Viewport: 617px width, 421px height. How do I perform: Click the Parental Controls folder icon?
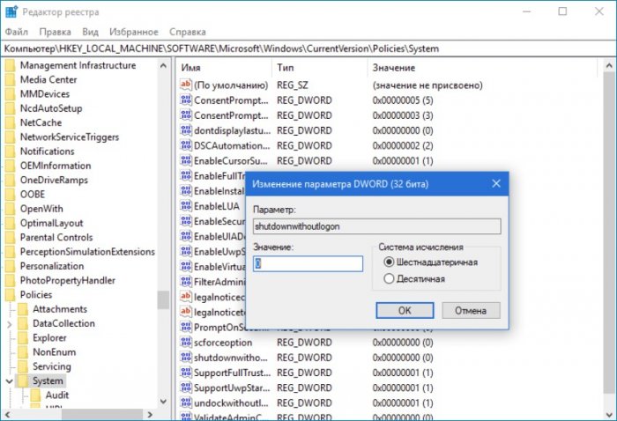coord(10,237)
